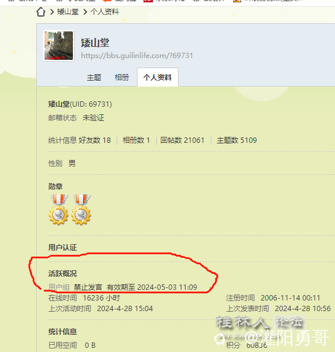Click 个人资料 breadcrumb link
Screen dimensions: 335x352
[105, 12]
